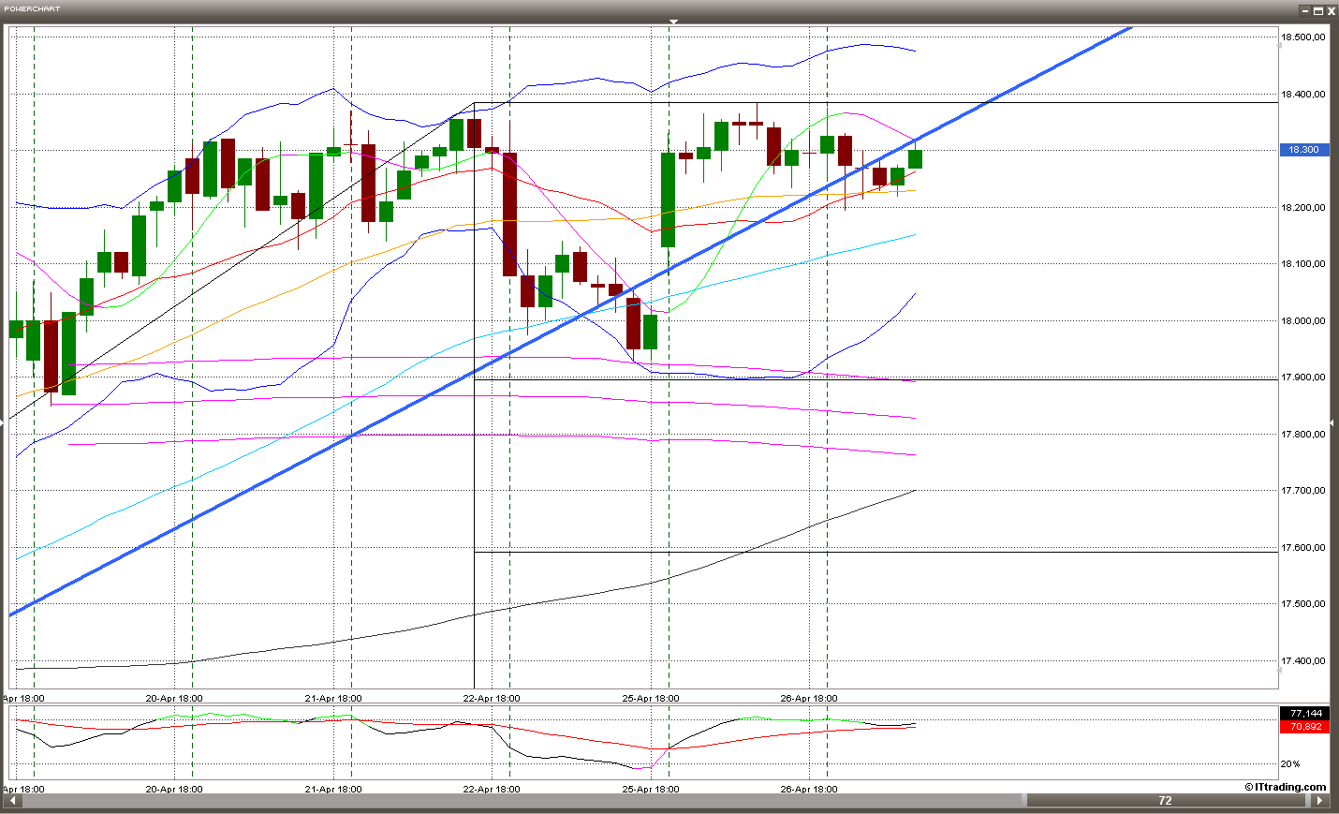Click the 20% label in indicator panel
Screen dimensions: 1339x814
tap(1290, 764)
